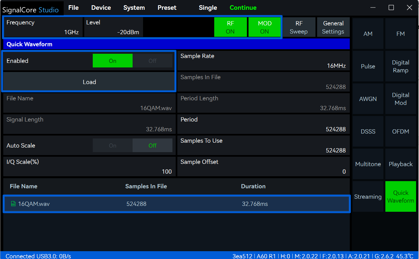Screen dimensions: 419x259
Task: Minimize the SignalCore Studio window
Action: click(x=373, y=7)
